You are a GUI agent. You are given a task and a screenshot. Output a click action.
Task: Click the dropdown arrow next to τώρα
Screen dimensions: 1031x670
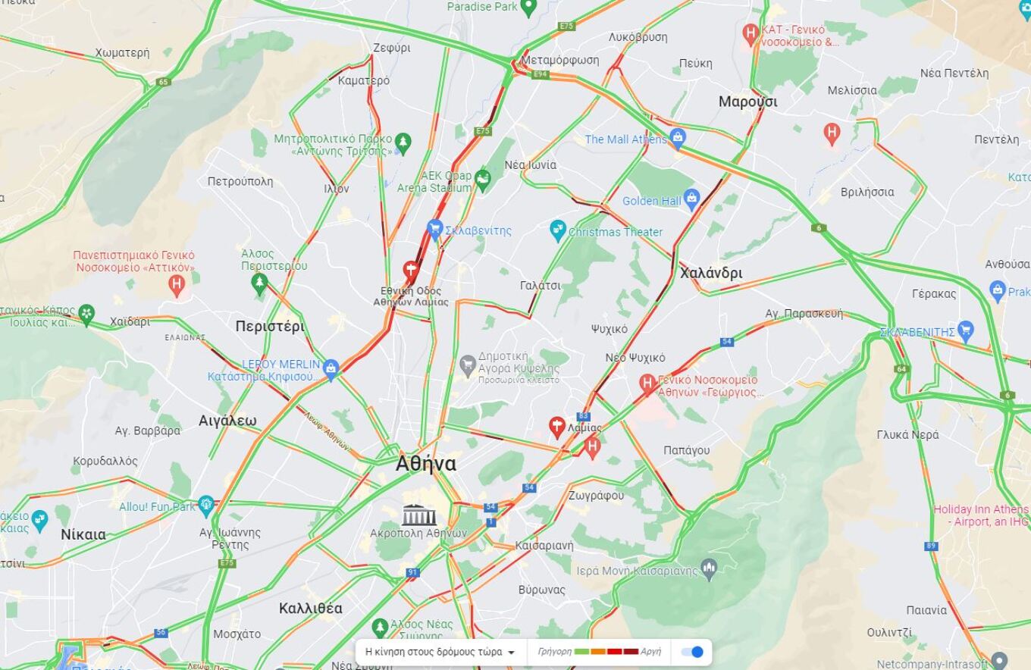coord(511,652)
